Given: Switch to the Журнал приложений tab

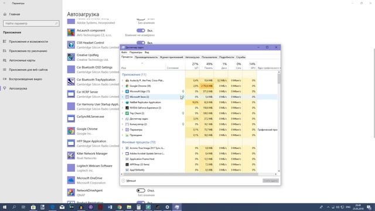Looking at the screenshot, I should pos(172,57).
